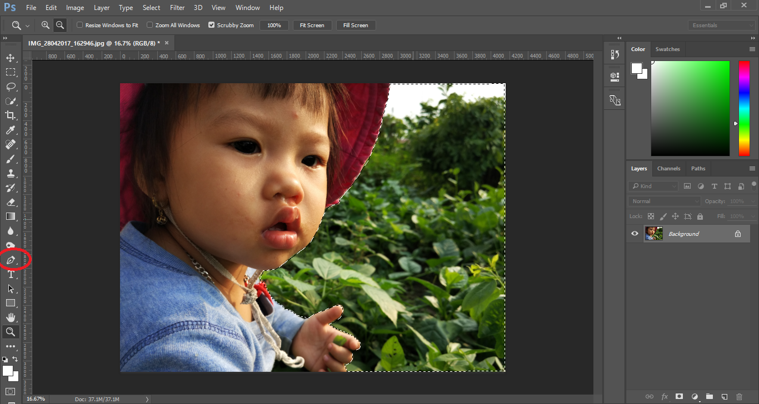Enable Resize Windows to Fit checkbox
759x404 pixels.
pos(79,25)
